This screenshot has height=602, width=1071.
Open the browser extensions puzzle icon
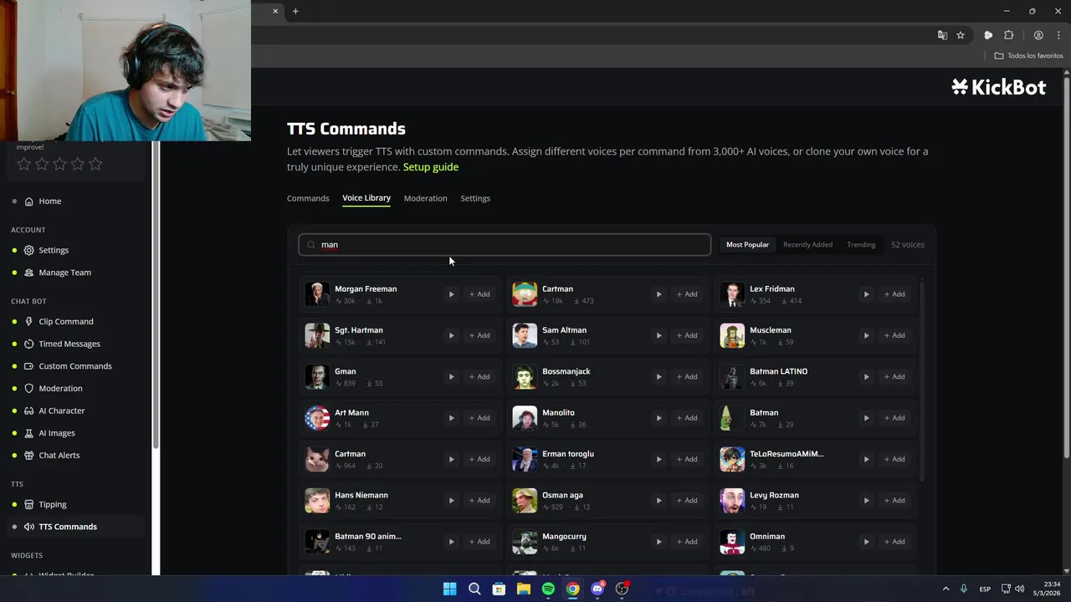tap(1008, 35)
